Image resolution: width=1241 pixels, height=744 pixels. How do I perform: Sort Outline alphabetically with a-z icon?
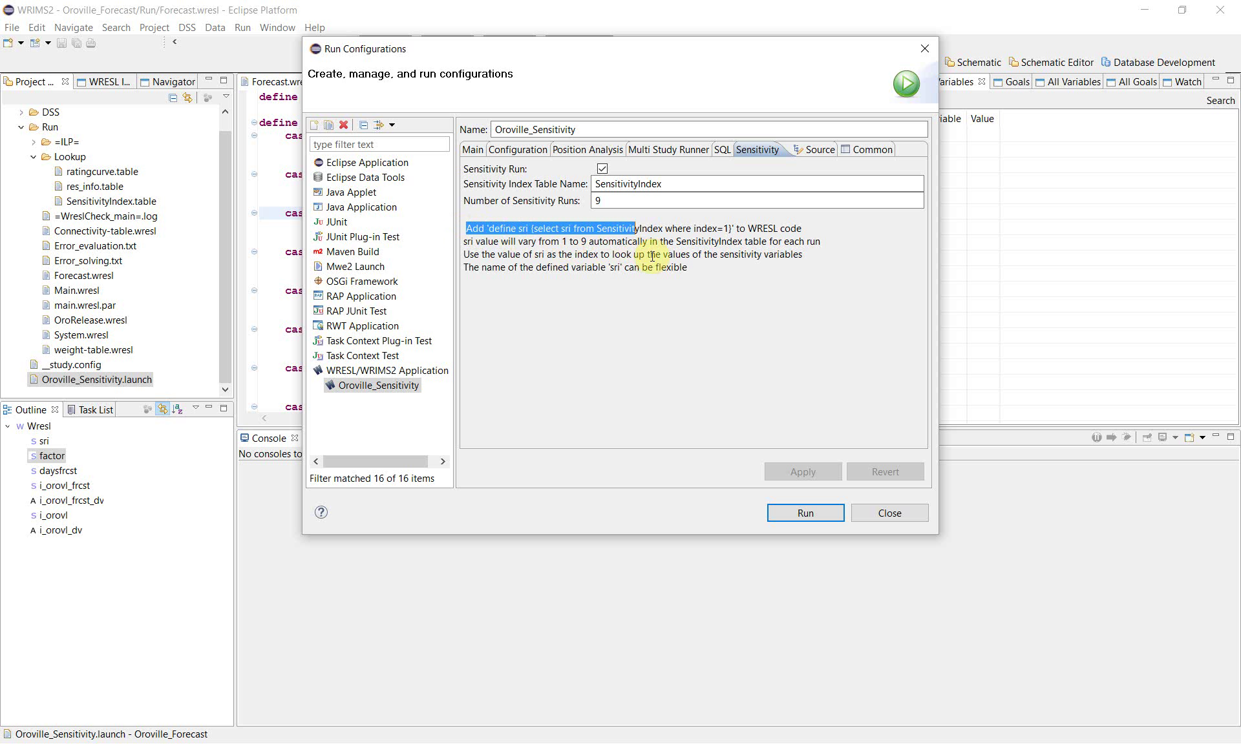coord(178,409)
